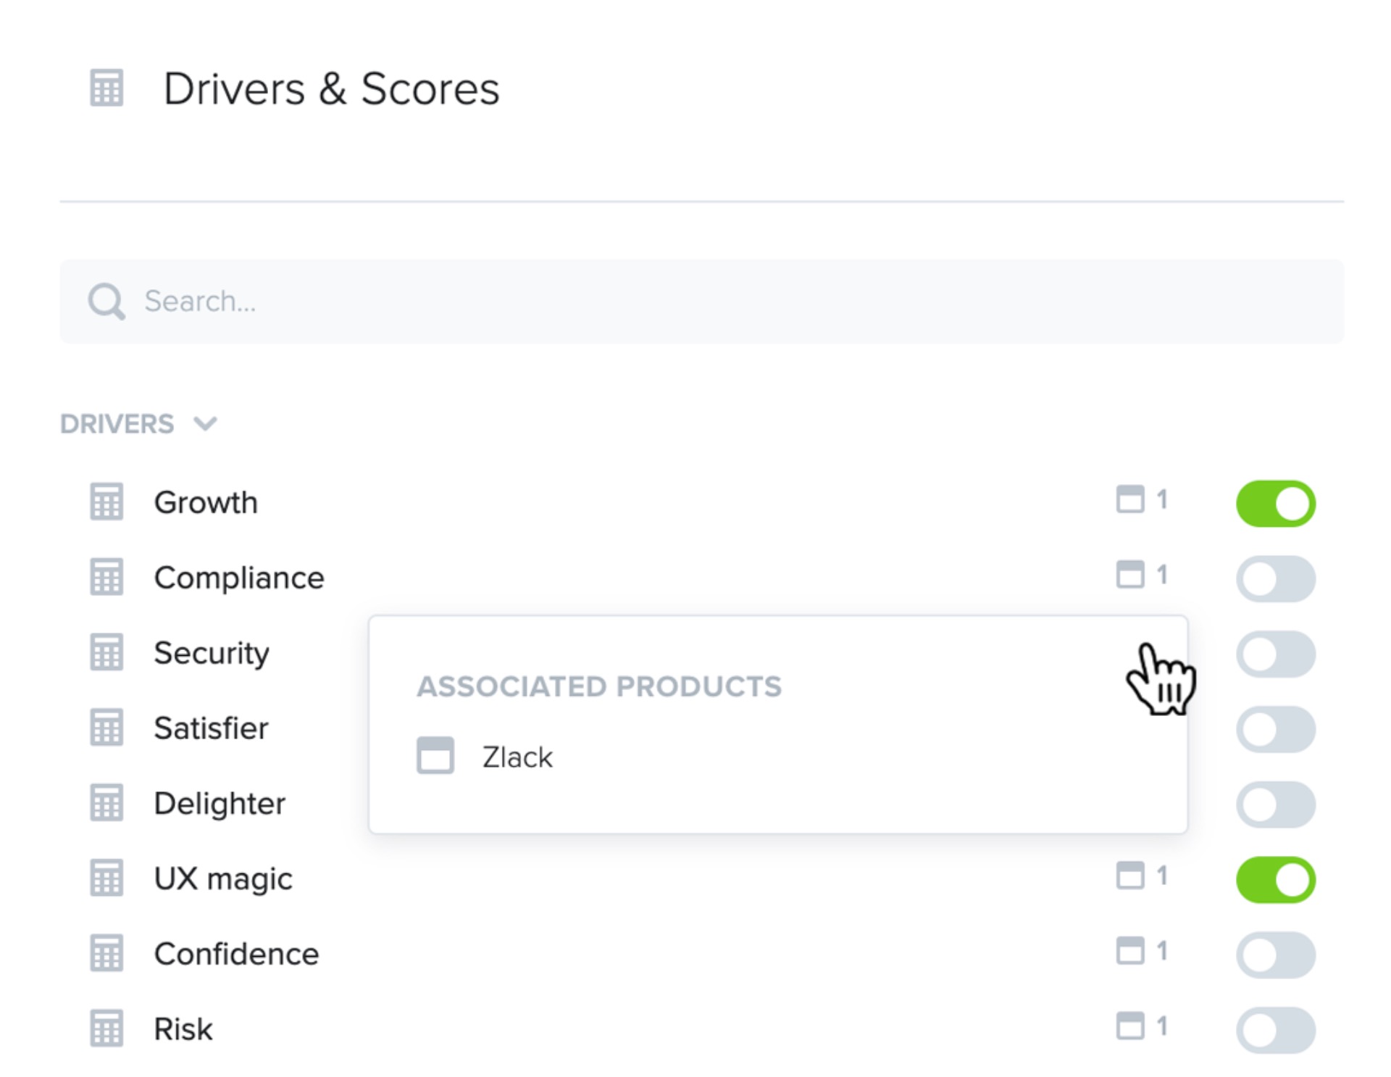Open Confidence associated products icon
This screenshot has width=1391, height=1077.
[1130, 951]
